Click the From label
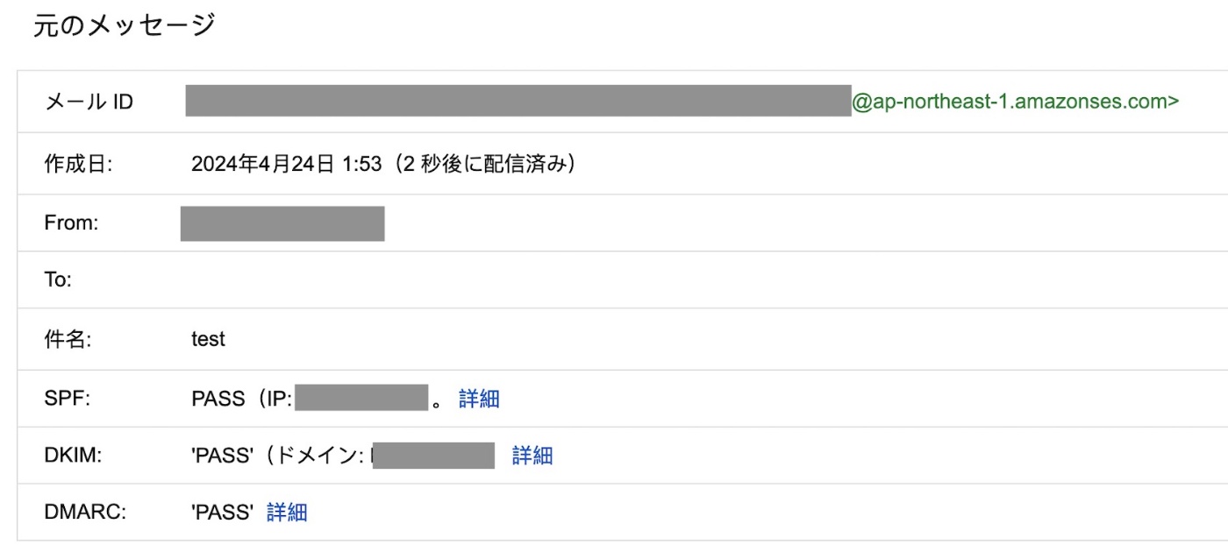Viewport: 1228px width, 545px height. 71,223
